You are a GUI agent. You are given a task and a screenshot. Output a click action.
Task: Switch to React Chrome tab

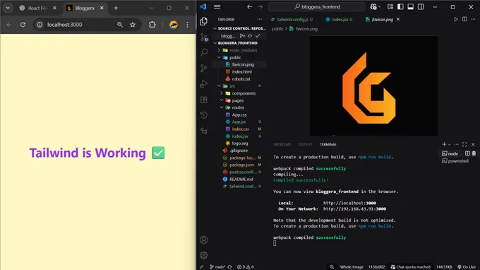(37, 8)
